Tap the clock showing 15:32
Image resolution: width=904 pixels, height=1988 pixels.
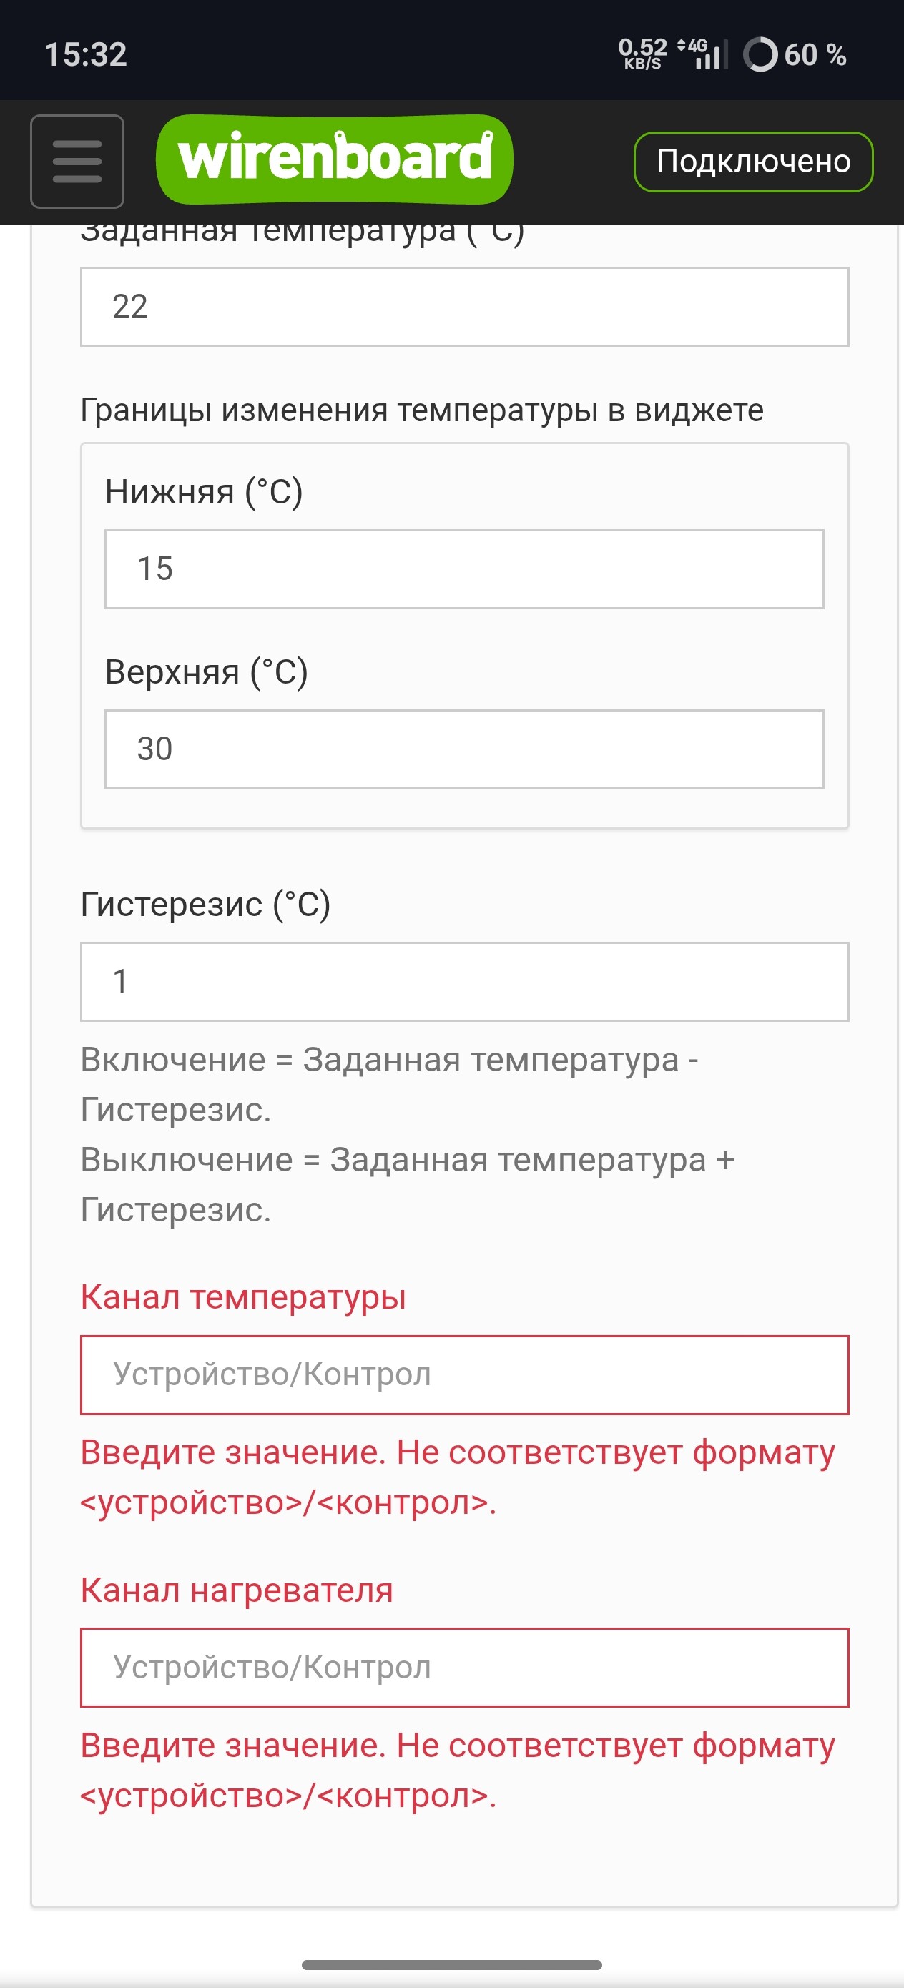pyautogui.click(x=86, y=55)
